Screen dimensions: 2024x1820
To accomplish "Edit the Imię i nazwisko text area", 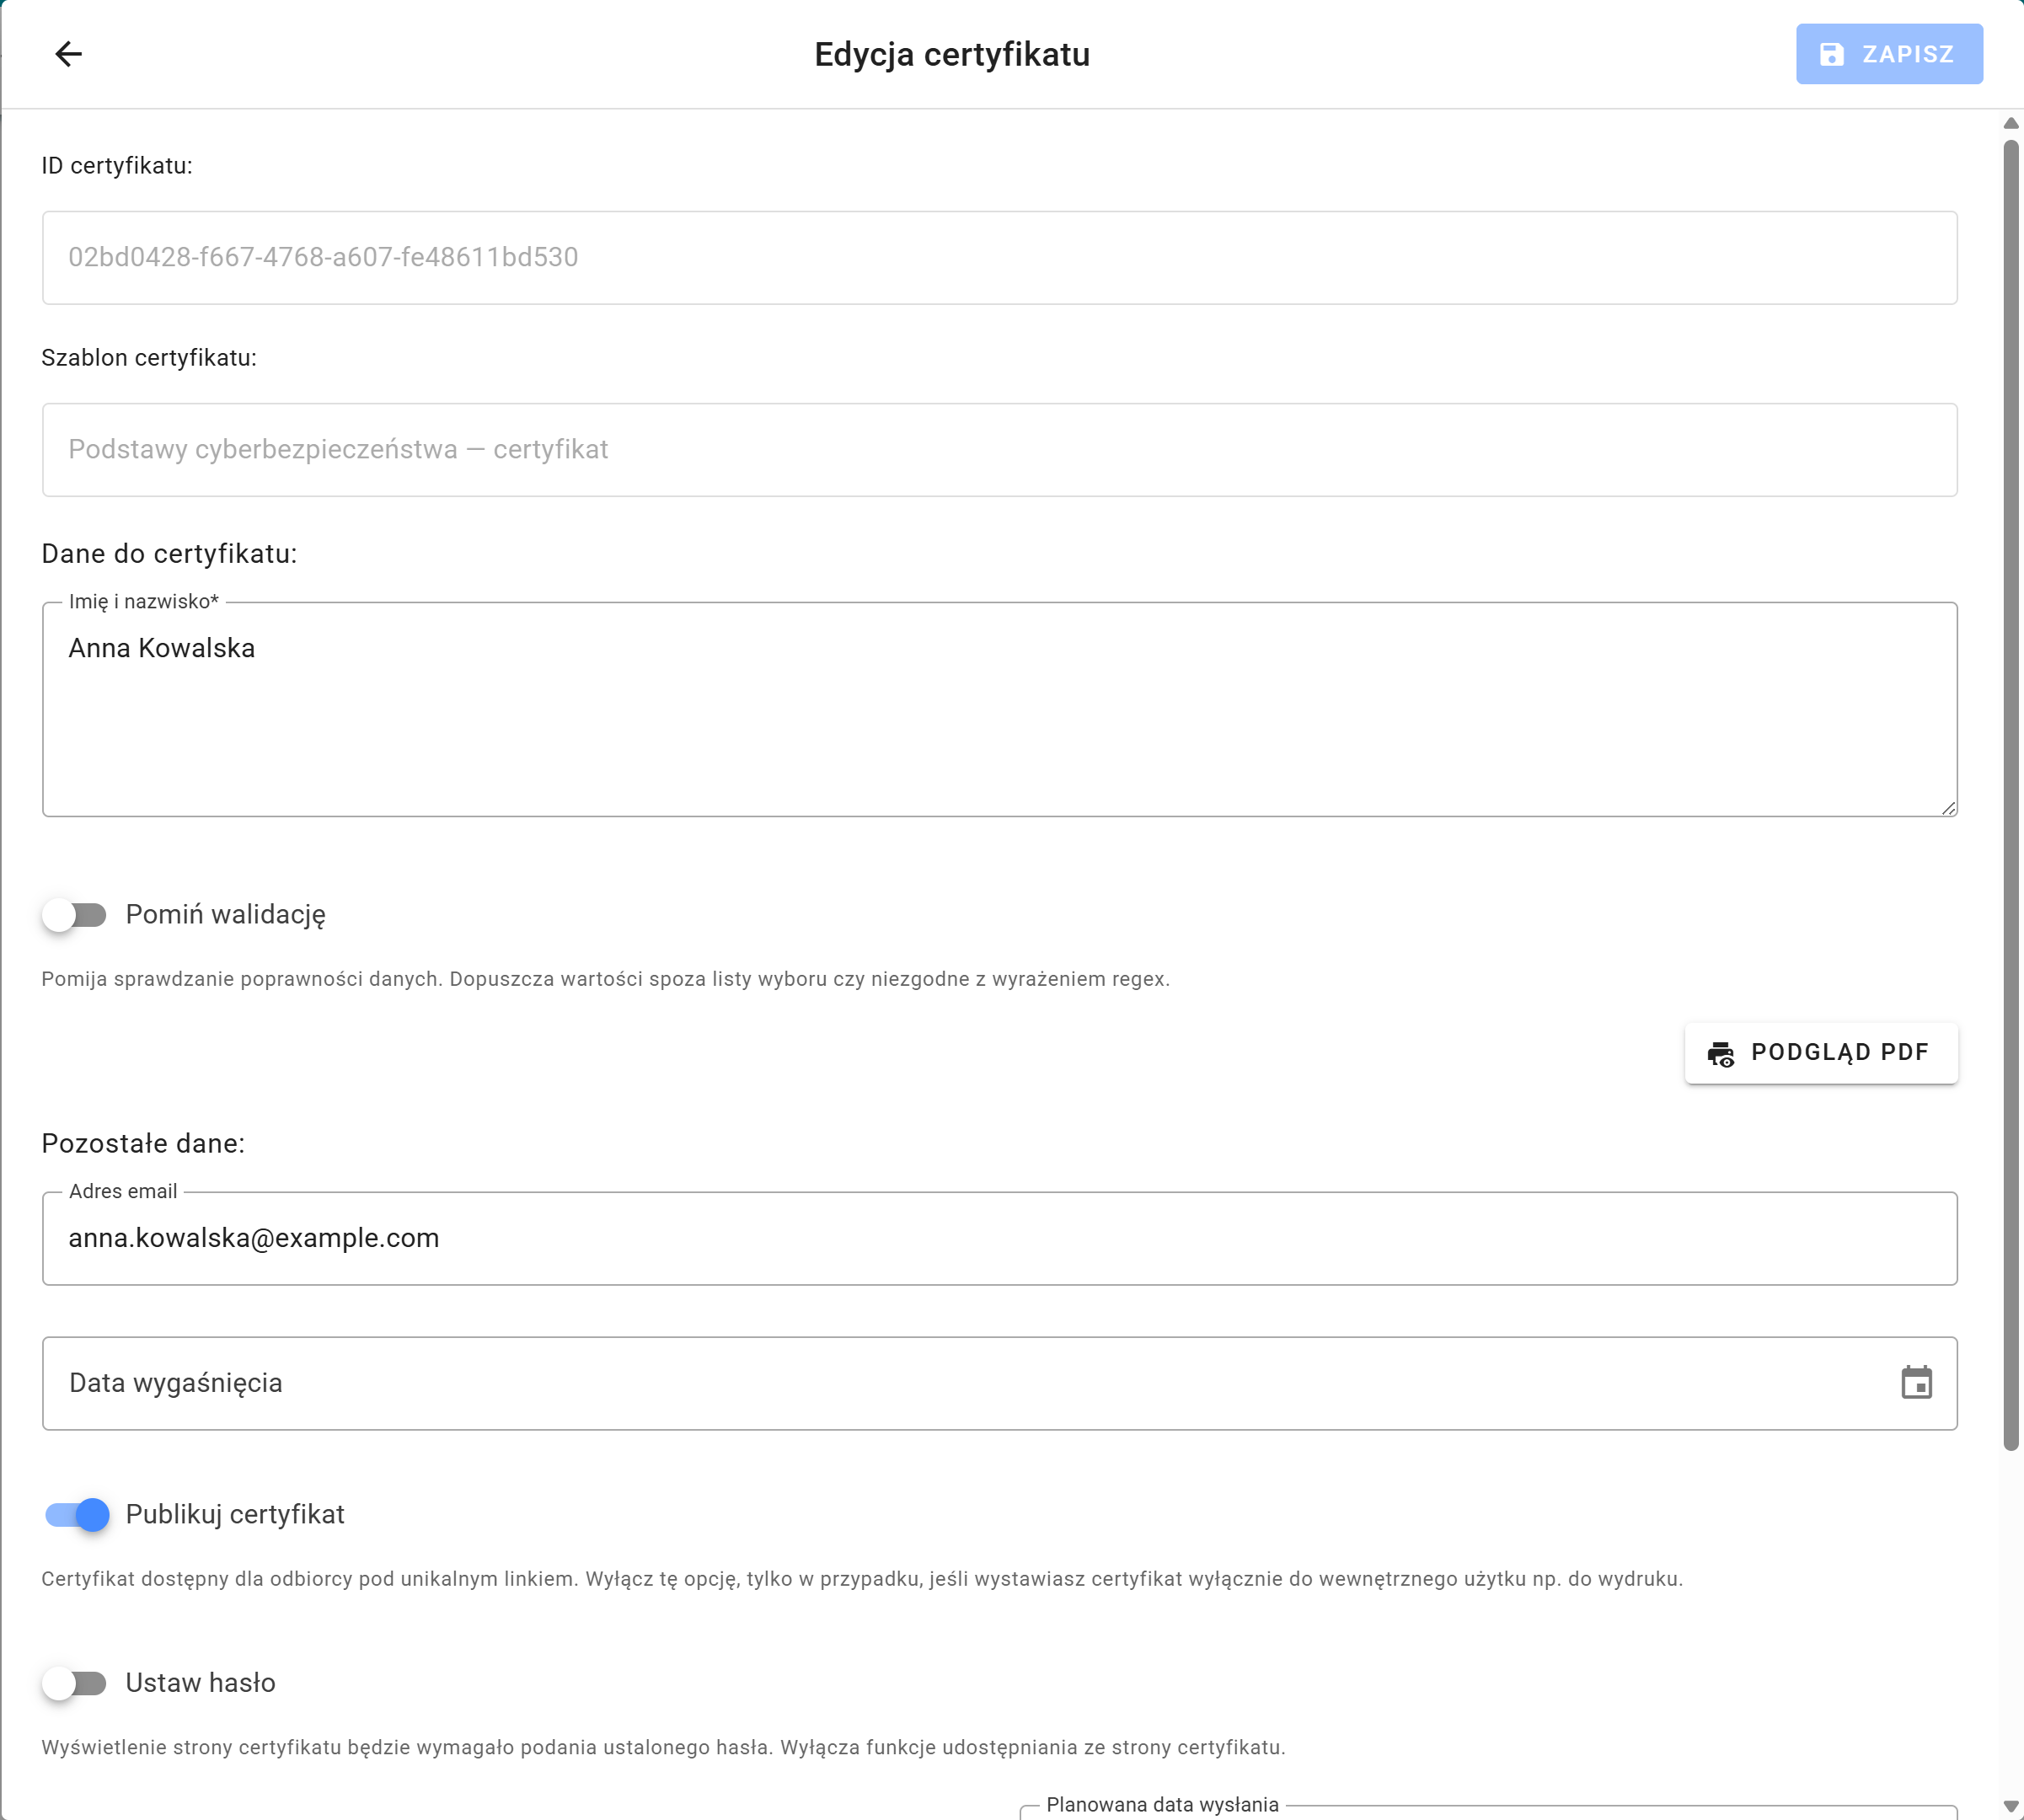I will (999, 709).
